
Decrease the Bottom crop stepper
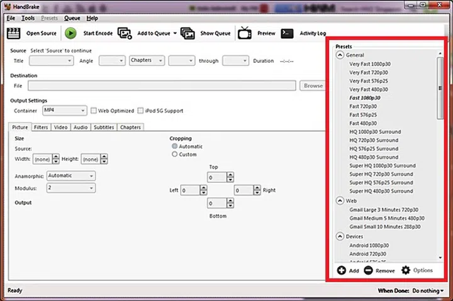tap(230, 205)
